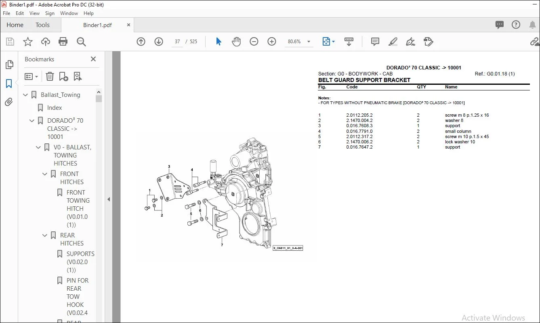The width and height of the screenshot is (540, 323).
Task: Click the upload to cloud icon
Action: 46,42
